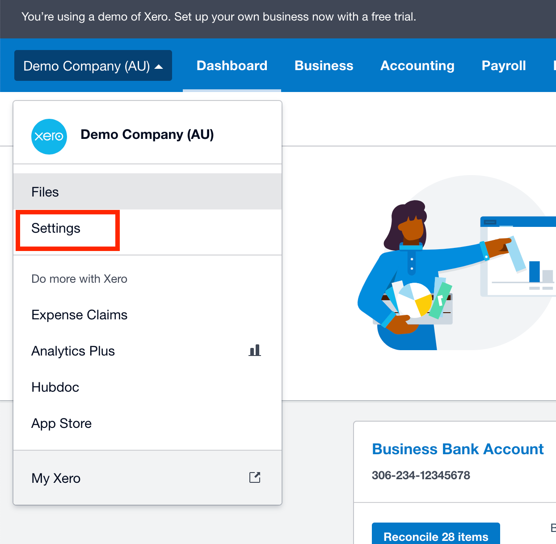Open the Business Bank Account link
Image resolution: width=556 pixels, height=544 pixels.
click(x=458, y=449)
